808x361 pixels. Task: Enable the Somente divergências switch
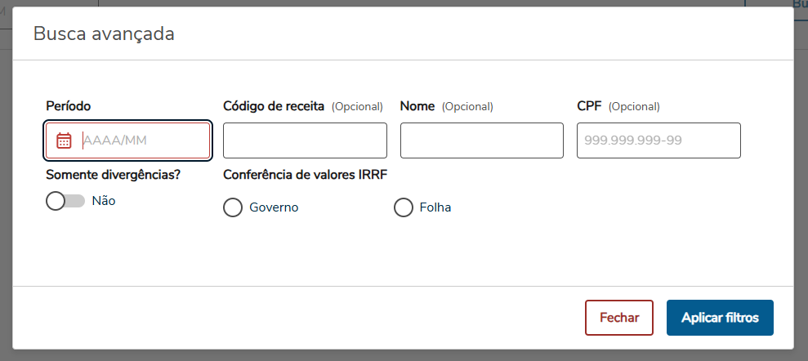(x=65, y=201)
